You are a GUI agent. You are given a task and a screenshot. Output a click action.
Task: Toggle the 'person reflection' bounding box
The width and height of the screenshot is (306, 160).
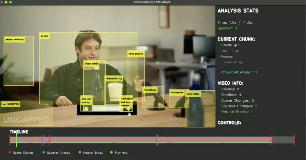point(14,39)
